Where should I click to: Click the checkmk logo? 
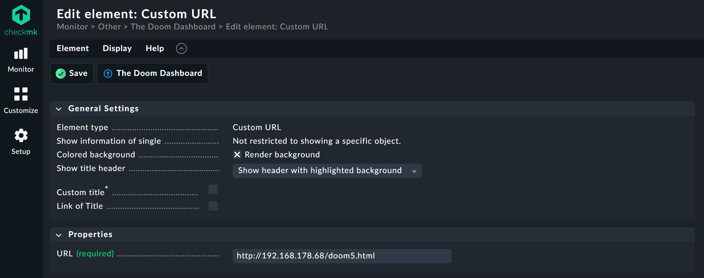21,20
